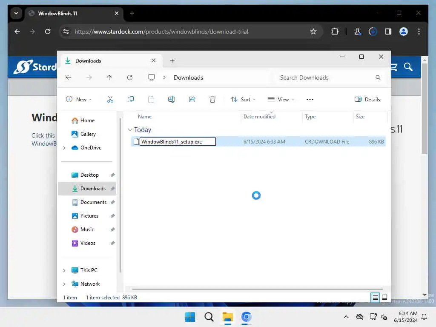Show Chrome downloads progress icon
The width and height of the screenshot is (436, 327).
373,32
